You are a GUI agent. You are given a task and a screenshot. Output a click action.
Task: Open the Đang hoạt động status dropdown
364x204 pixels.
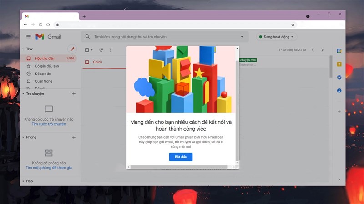point(277,37)
